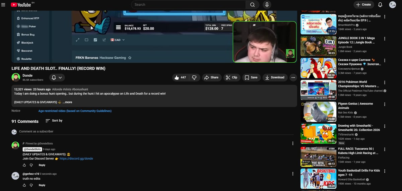Select Enhanced RTP in casino sidebar
The image size is (402, 191).
pos(27,18)
